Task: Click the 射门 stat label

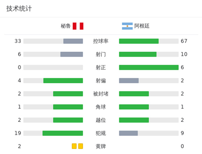Action: (101, 54)
